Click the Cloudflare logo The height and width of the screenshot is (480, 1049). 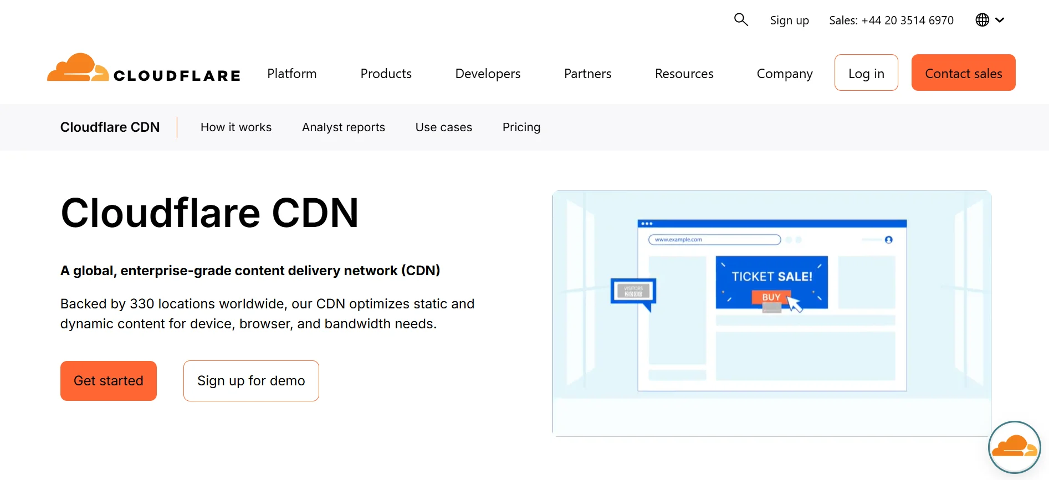(x=144, y=69)
